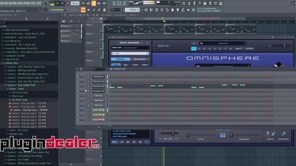Expand the Cymatics Kits folder
The image size is (296, 166).
coord(11,63)
